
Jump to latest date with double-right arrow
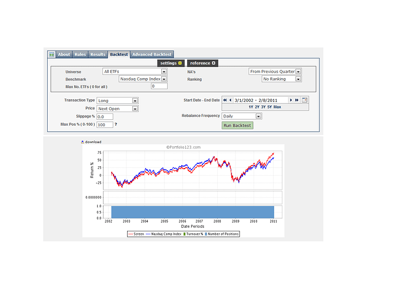click(297, 100)
